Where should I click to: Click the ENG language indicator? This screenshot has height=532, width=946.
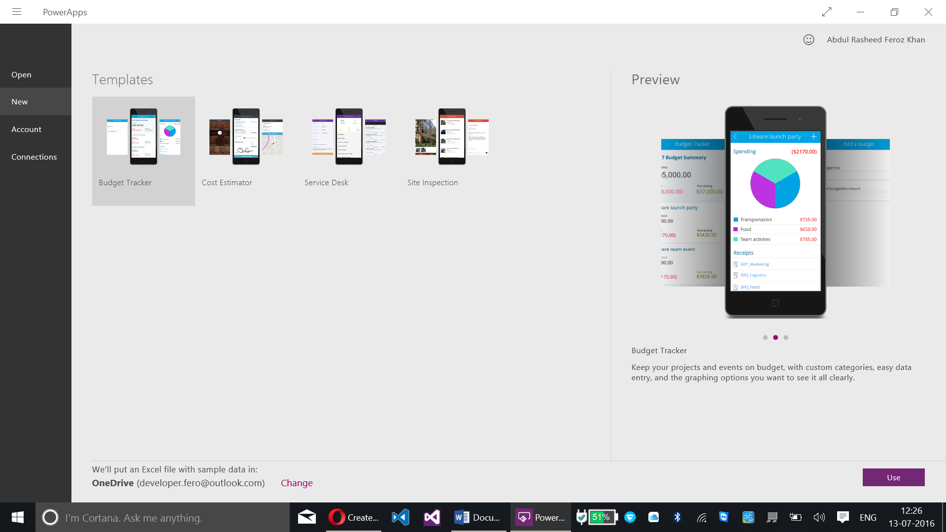[868, 517]
